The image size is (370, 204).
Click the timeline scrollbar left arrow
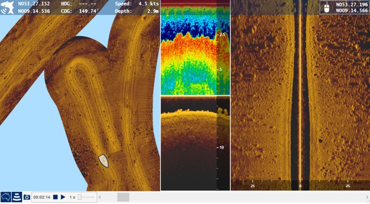coord(101,198)
